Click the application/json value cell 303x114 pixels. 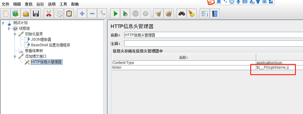click(x=280, y=63)
